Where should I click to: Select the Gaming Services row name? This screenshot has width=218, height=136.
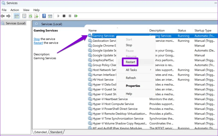[x=104, y=36]
